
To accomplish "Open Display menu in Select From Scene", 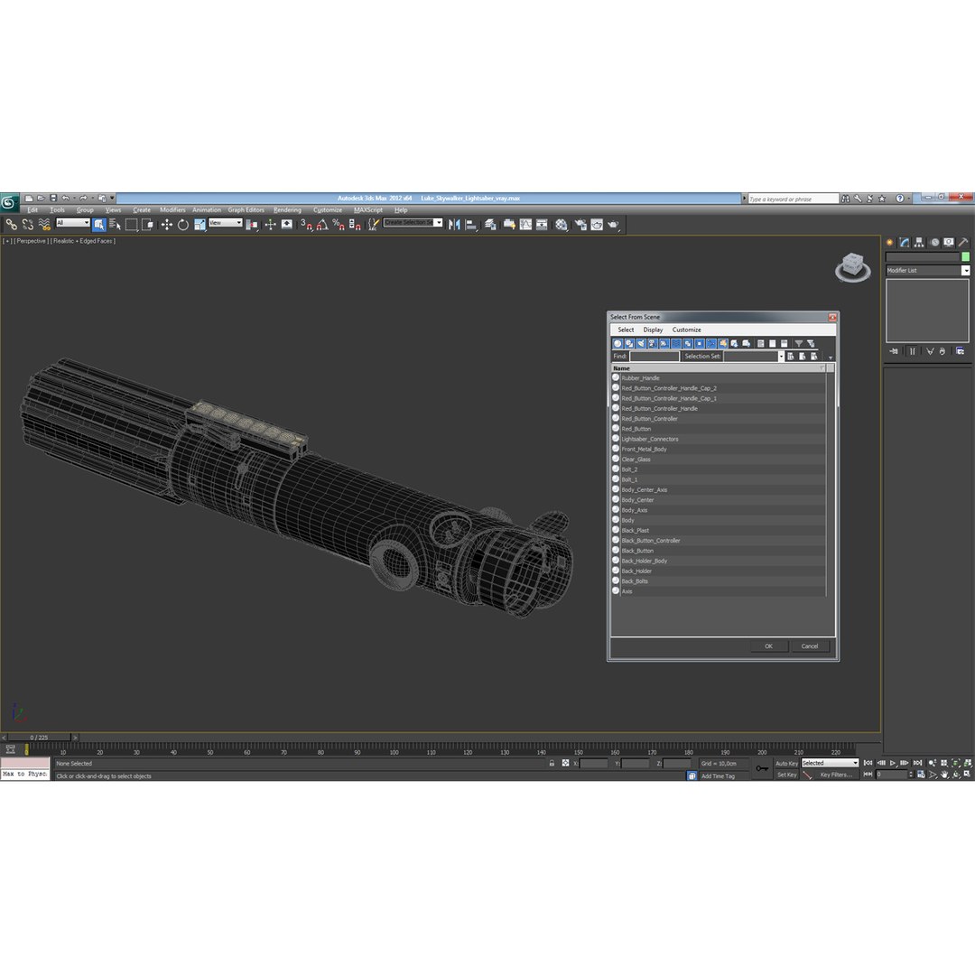I will pos(653,330).
